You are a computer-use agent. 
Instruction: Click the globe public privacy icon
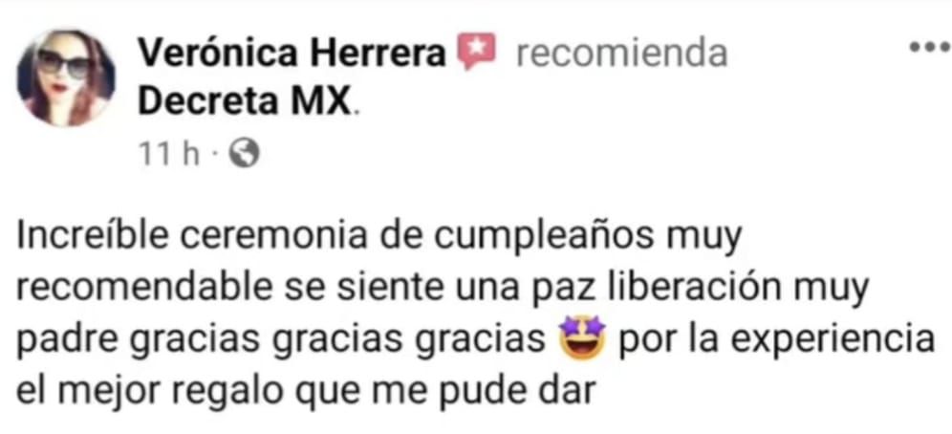click(x=248, y=156)
